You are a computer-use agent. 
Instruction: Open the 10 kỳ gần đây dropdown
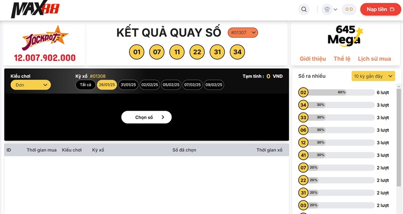click(373, 76)
